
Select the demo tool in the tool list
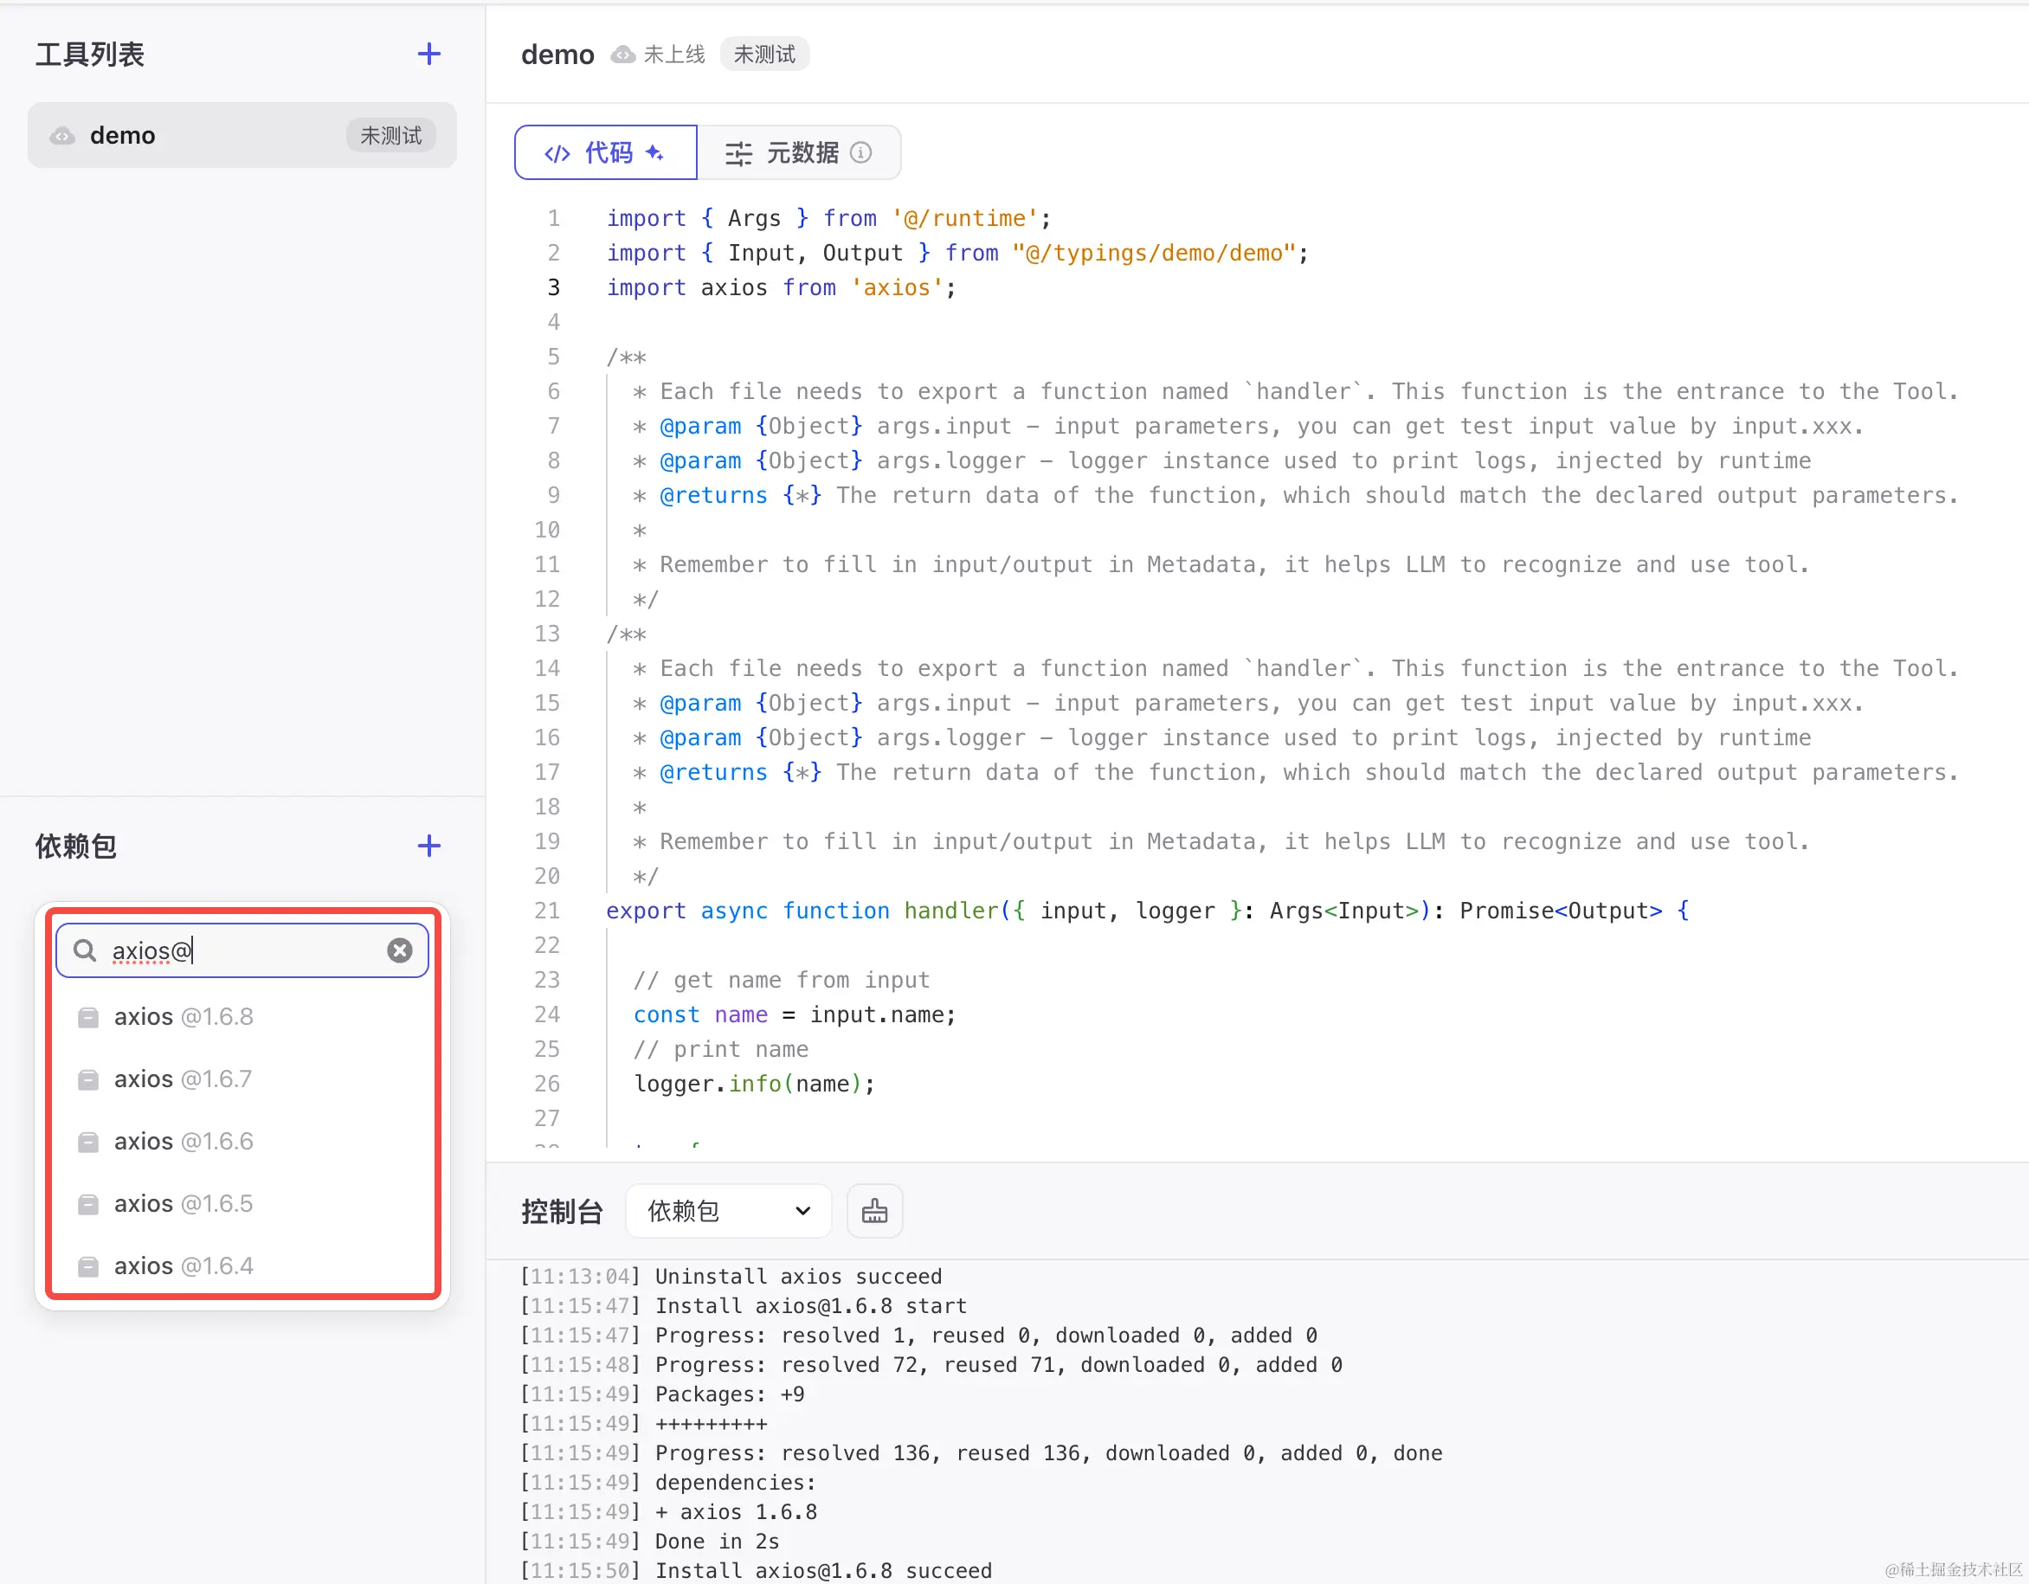(242, 136)
